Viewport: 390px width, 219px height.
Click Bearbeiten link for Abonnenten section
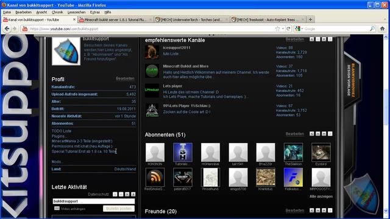pos(295,134)
